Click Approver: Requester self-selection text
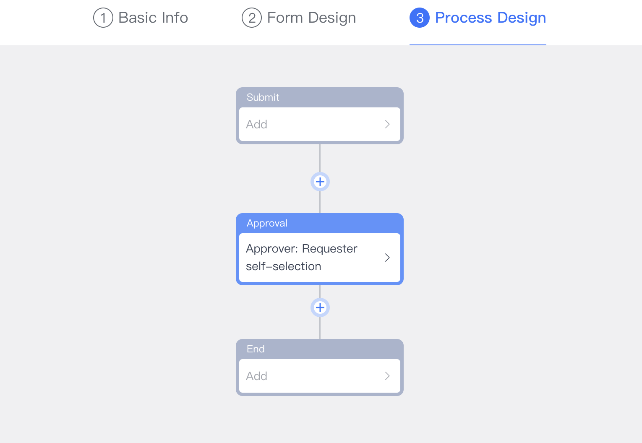 [x=301, y=257]
